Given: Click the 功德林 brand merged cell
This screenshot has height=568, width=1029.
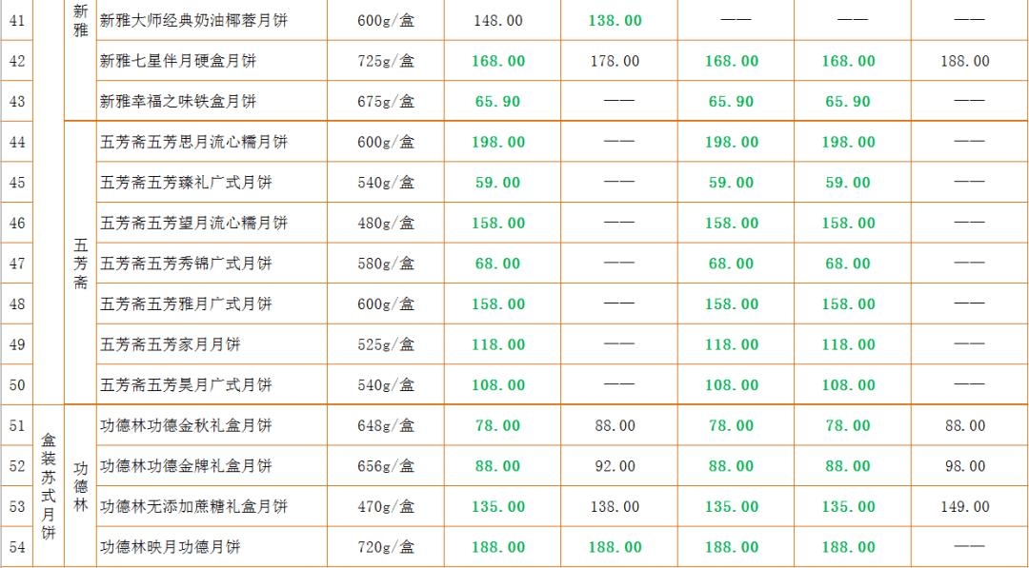Looking at the screenshot, I should point(80,485).
